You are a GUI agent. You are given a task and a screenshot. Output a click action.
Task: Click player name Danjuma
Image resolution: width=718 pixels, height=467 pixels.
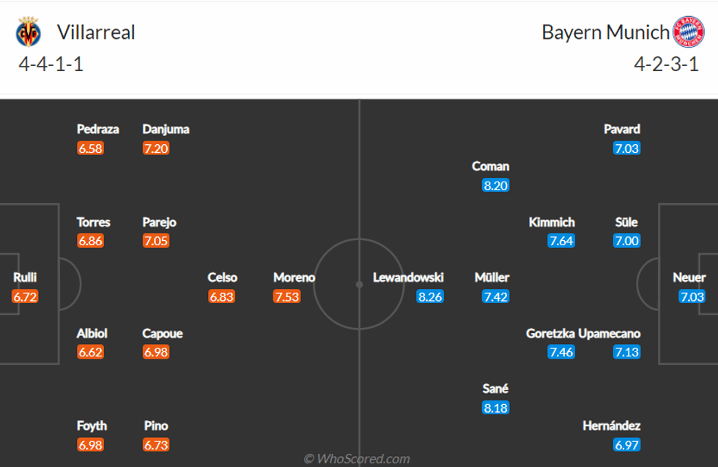click(166, 130)
